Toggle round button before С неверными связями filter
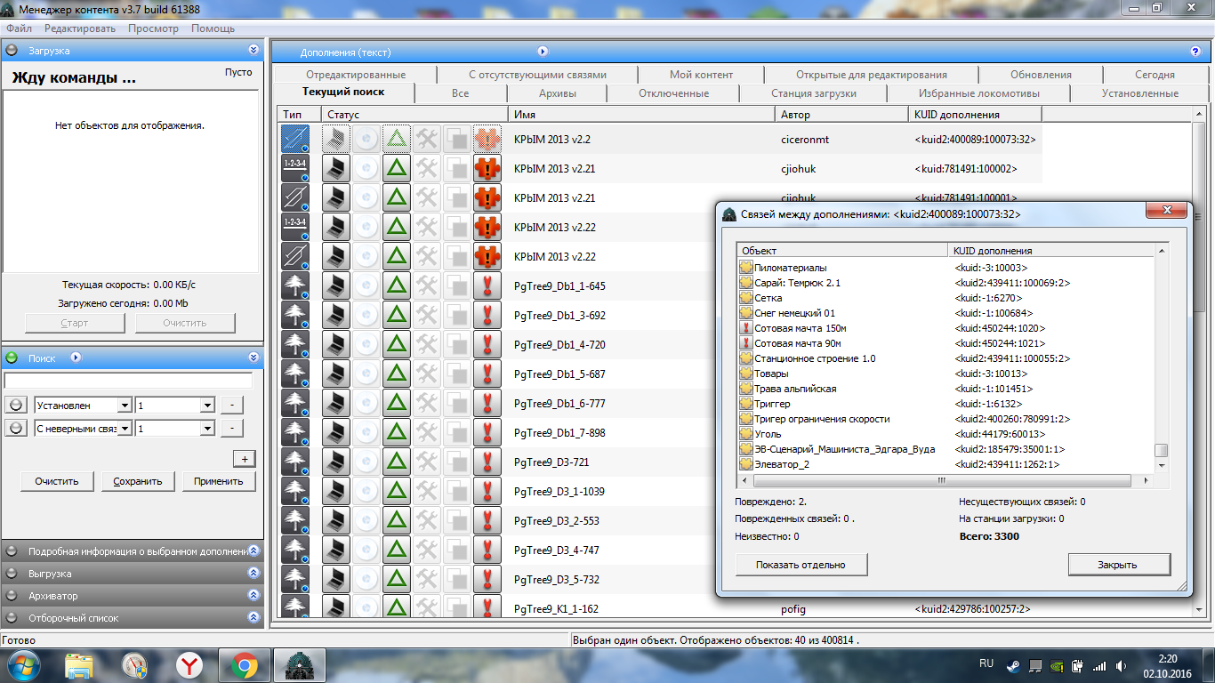The height and width of the screenshot is (683, 1215). (15, 428)
